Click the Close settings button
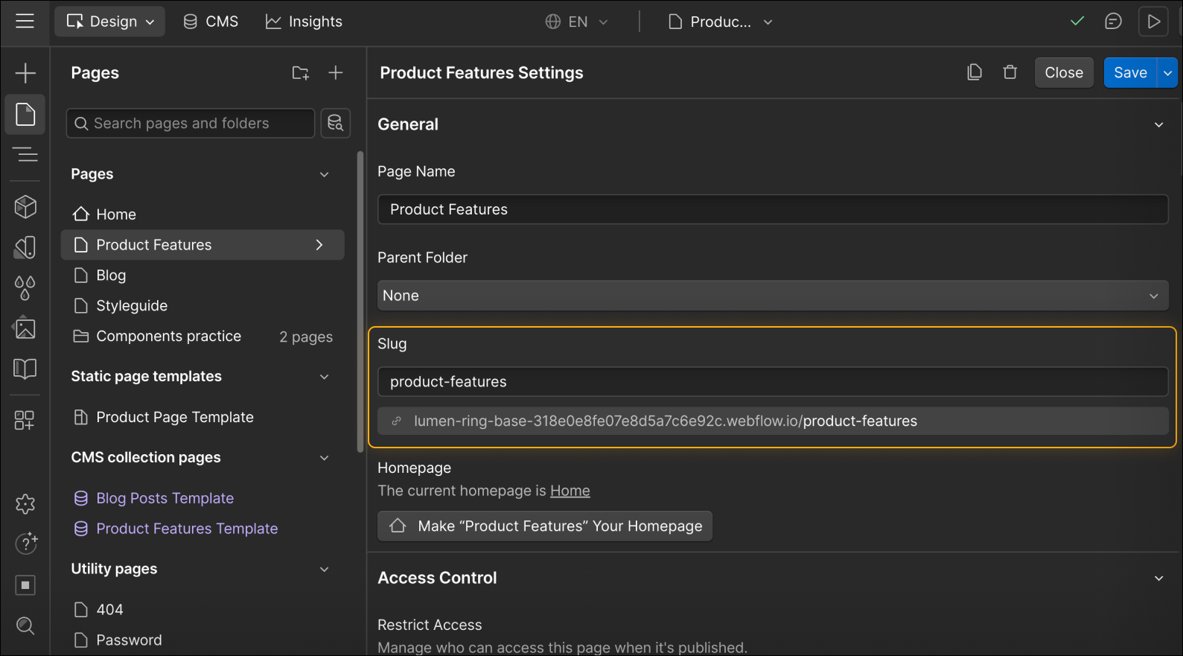 (x=1063, y=73)
